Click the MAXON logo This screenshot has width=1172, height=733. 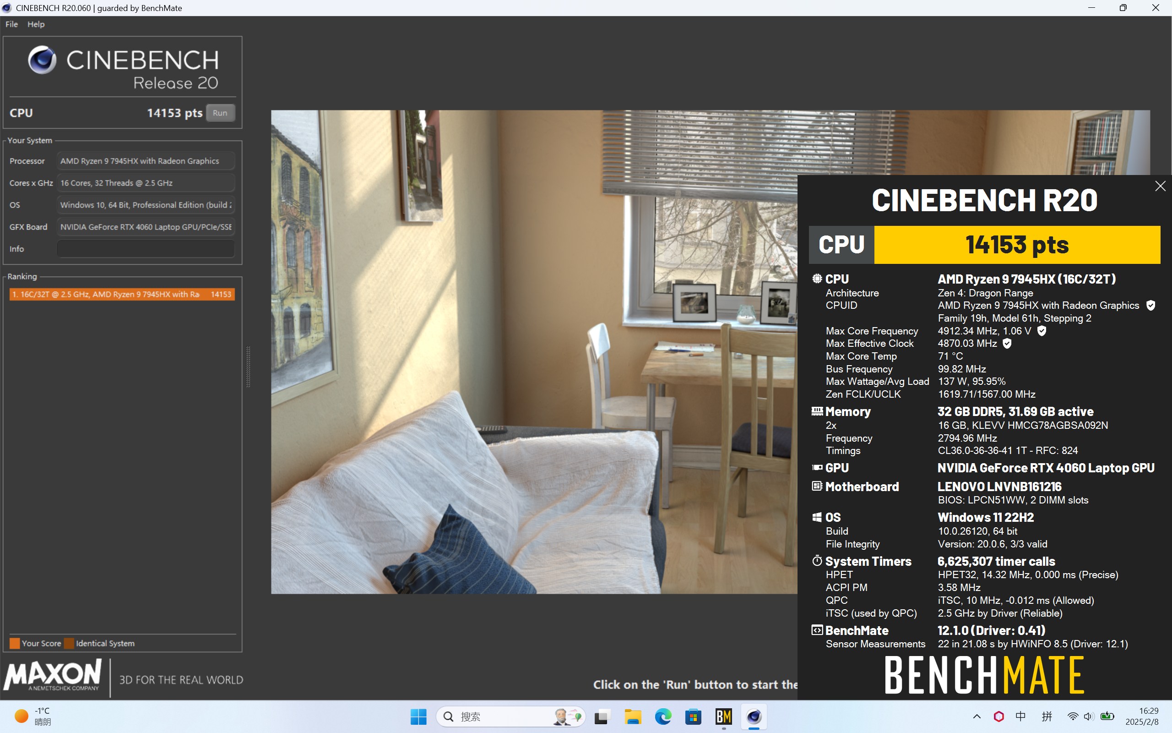tap(52, 675)
